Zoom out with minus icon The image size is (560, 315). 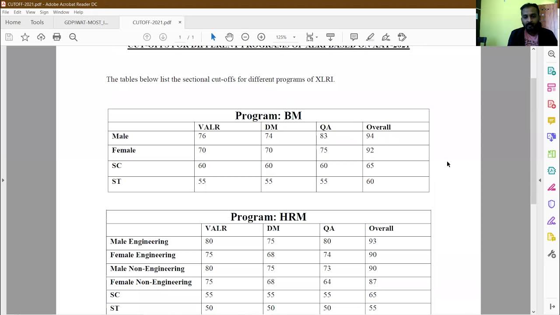tap(245, 37)
